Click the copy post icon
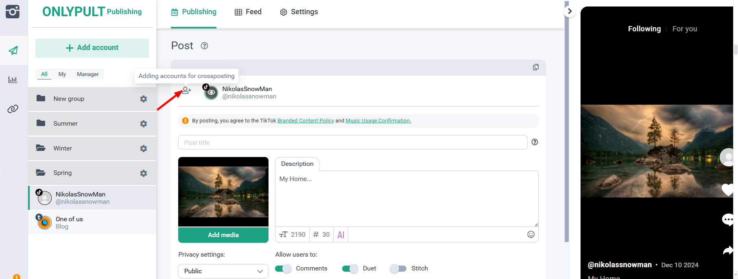Image resolution: width=738 pixels, height=279 pixels. point(535,67)
